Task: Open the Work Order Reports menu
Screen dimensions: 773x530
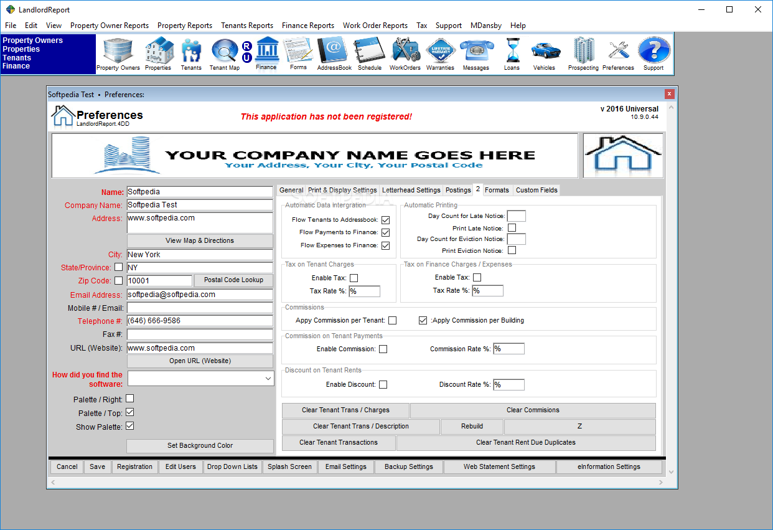Action: tap(375, 26)
